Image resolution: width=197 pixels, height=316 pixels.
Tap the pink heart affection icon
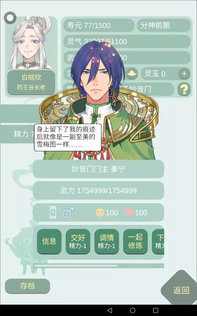(x=129, y=212)
